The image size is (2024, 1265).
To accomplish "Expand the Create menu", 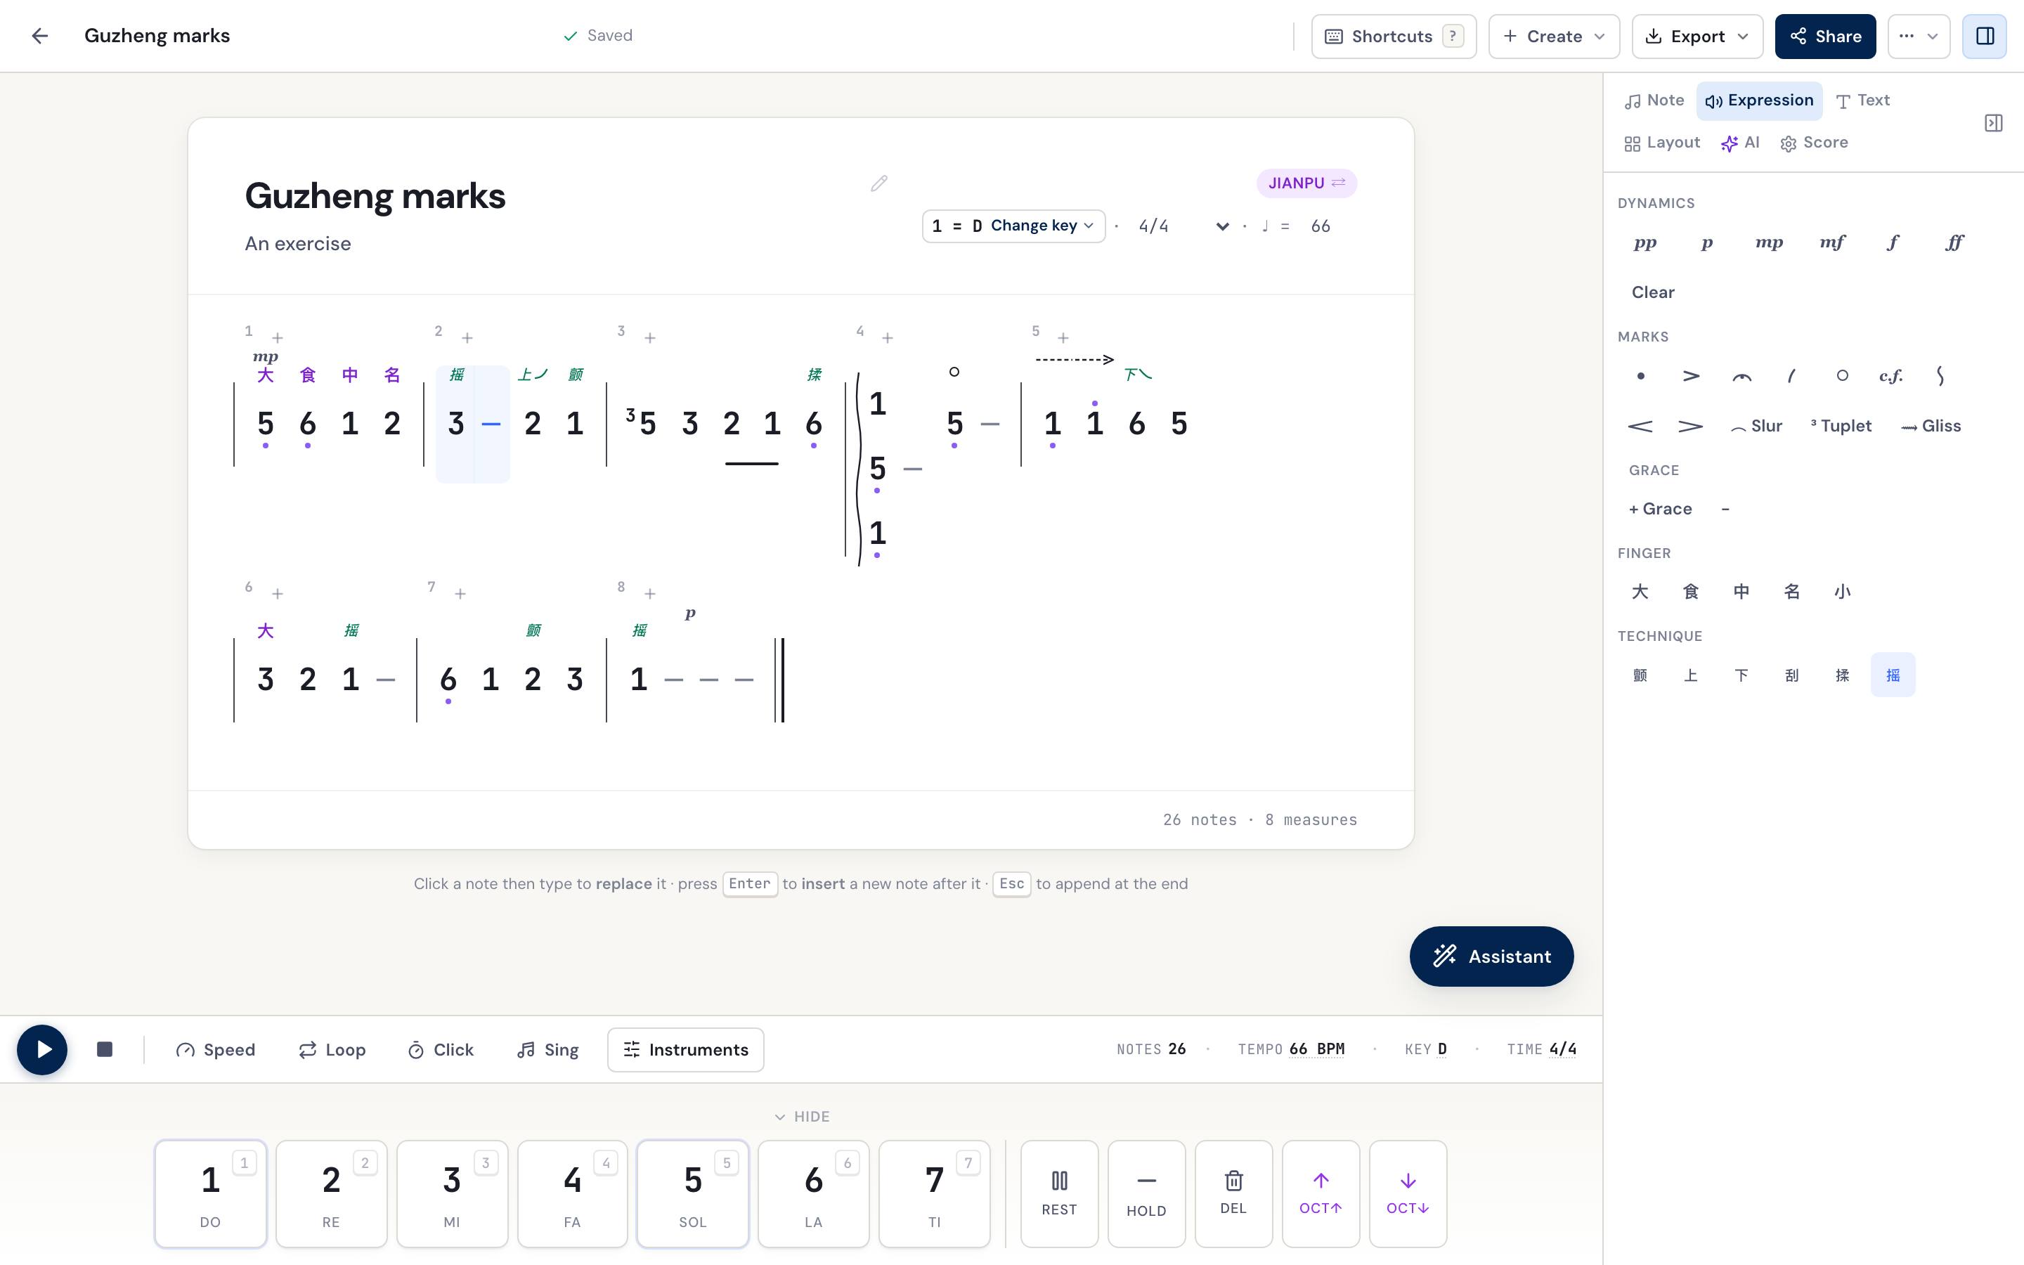I will [x=1554, y=36].
